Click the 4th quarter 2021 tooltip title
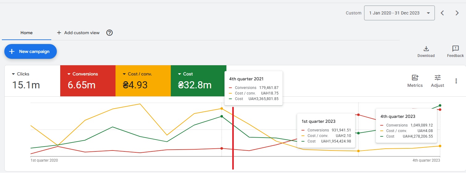 pyautogui.click(x=246, y=79)
